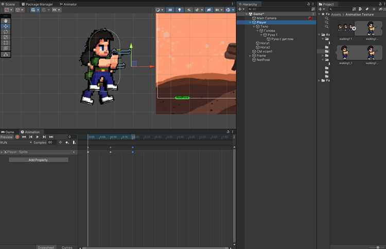Switch to the Animator tab

[68, 4]
